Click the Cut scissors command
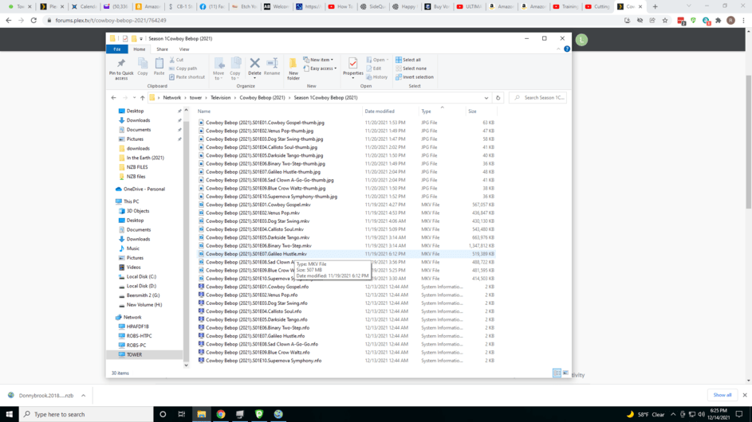Screen dimensions: 752x422 coord(176,60)
